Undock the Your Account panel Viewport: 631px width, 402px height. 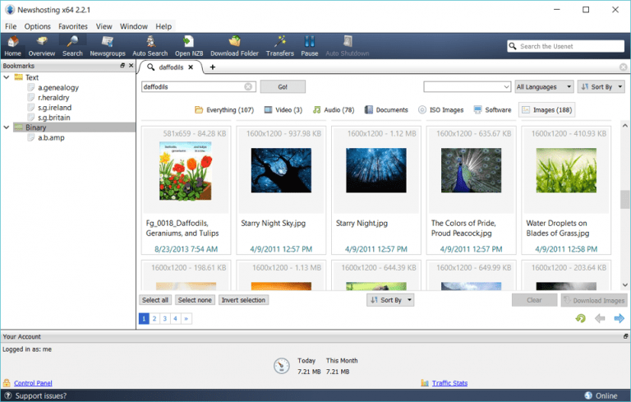click(626, 336)
